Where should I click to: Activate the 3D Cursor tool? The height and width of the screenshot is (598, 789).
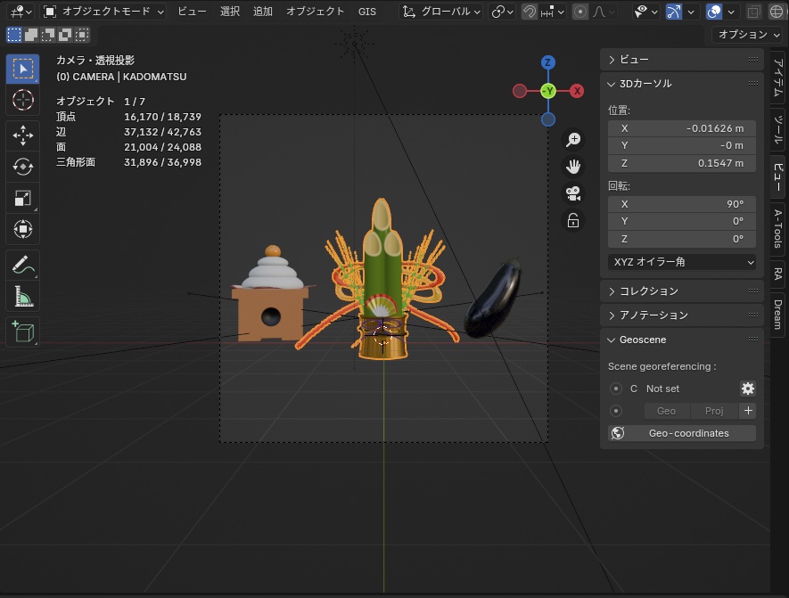pyautogui.click(x=22, y=100)
